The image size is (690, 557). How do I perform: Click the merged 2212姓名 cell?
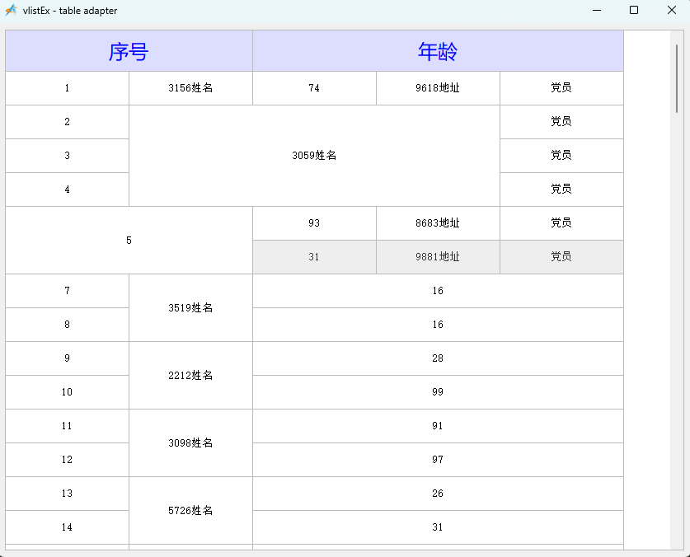[190, 375]
